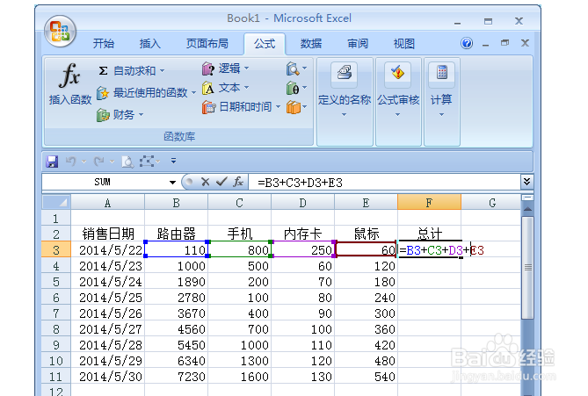Viewport: 588px width, 396px height.
Task: Click the 计算 calculator icon
Action: [442, 72]
